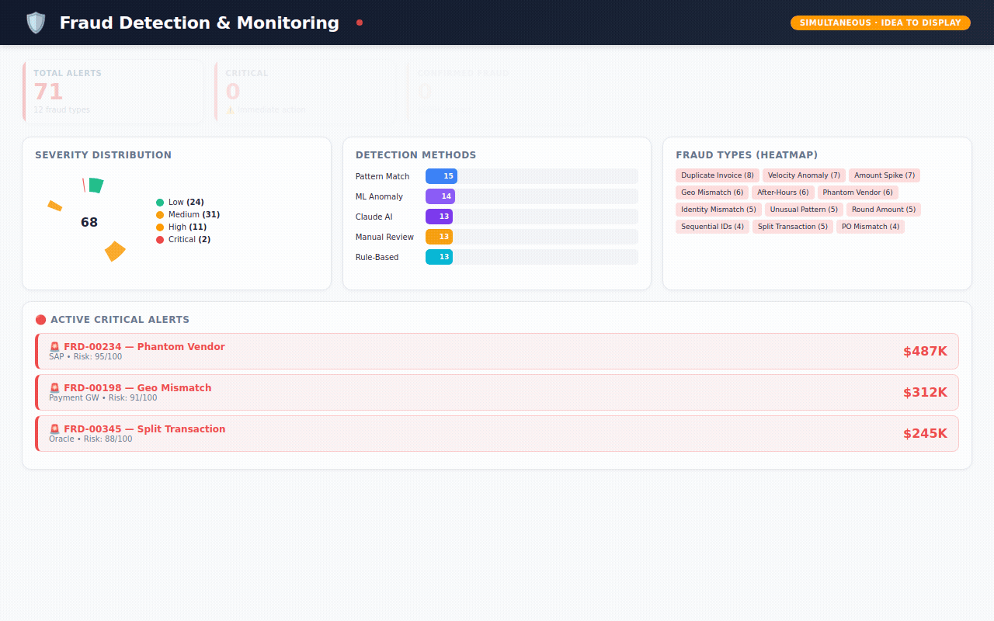Click the red Critical legend dot

[160, 240]
